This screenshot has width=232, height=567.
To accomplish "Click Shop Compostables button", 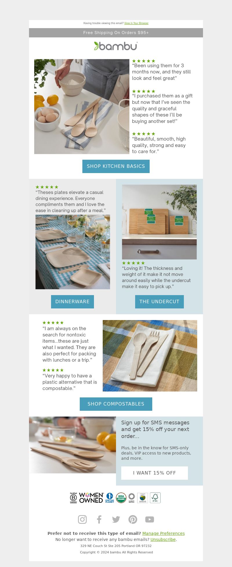I will pyautogui.click(x=116, y=404).
